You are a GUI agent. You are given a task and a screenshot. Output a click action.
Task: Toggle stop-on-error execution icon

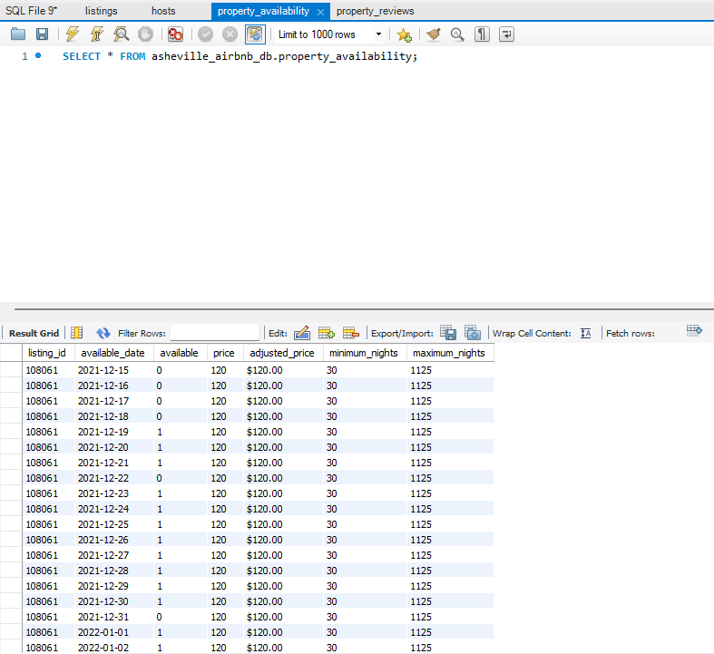tap(175, 34)
